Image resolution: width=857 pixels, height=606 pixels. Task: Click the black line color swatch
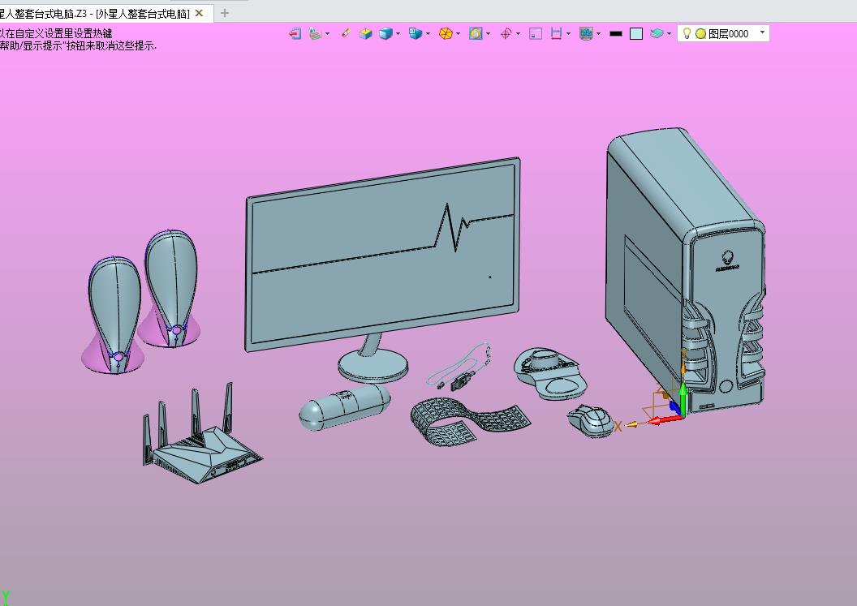616,34
